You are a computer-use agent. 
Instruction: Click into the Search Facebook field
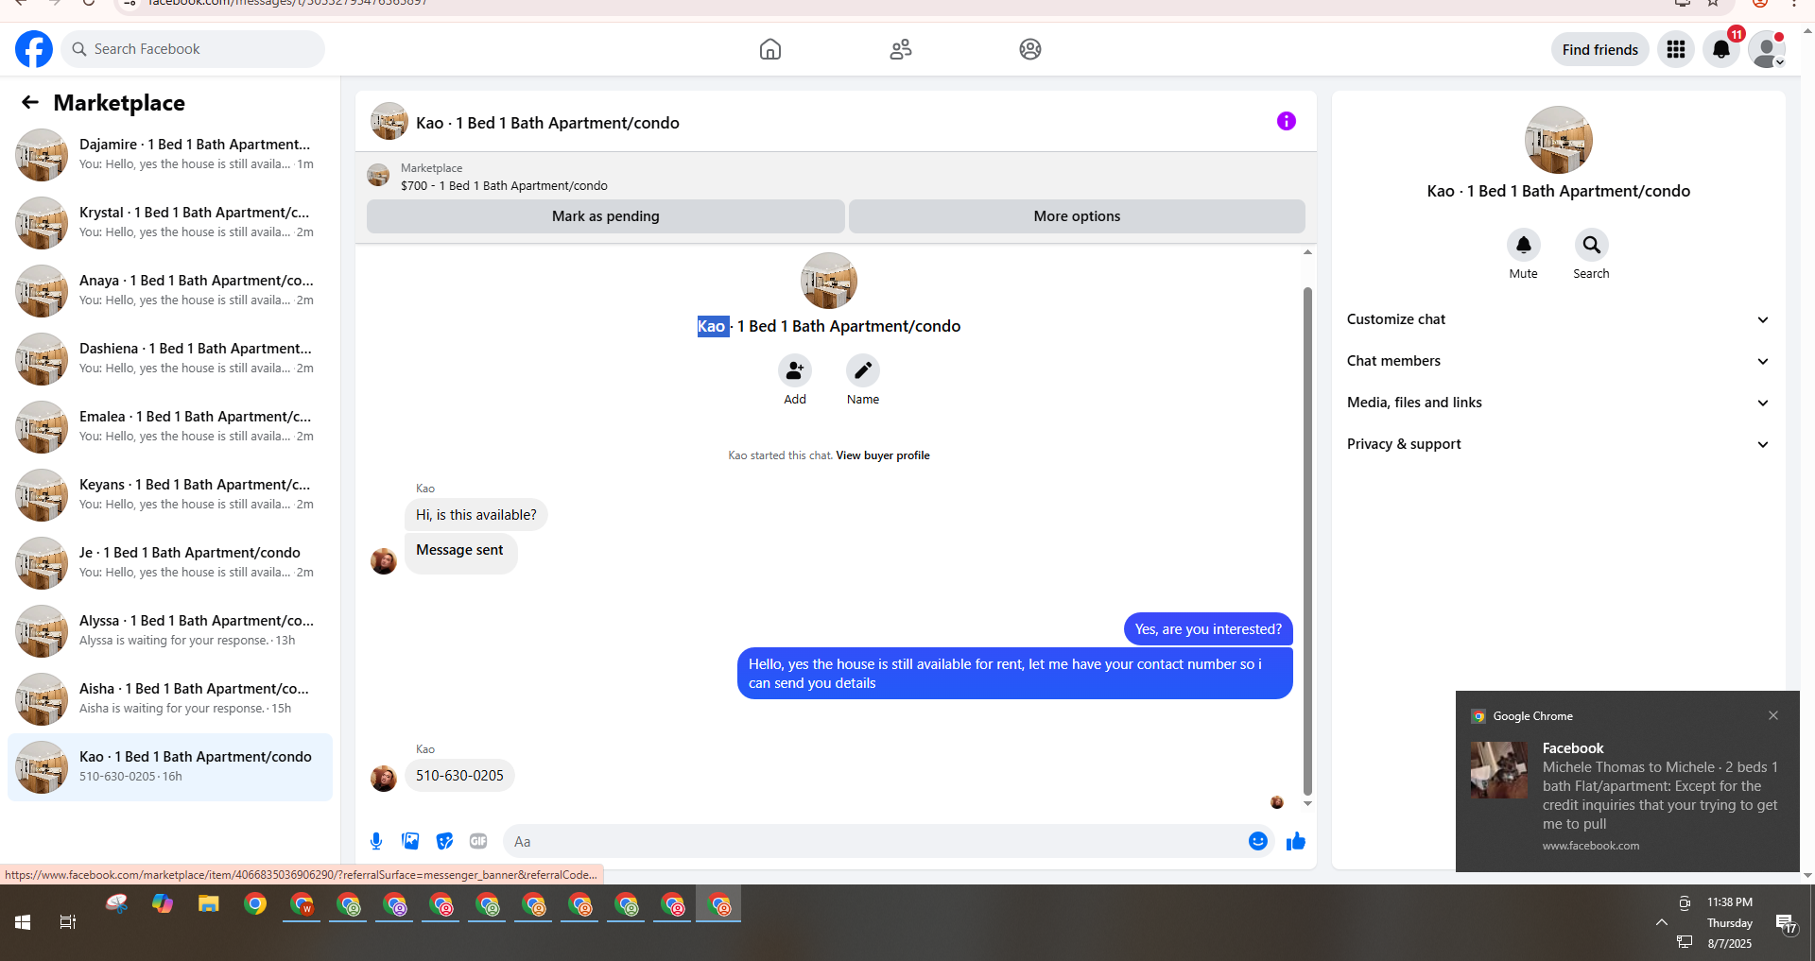click(x=193, y=49)
